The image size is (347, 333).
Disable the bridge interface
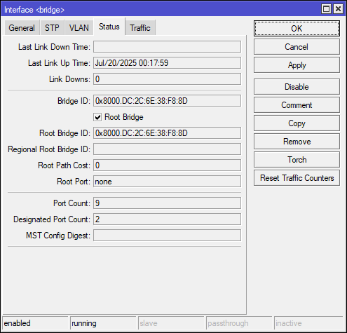coord(297,87)
